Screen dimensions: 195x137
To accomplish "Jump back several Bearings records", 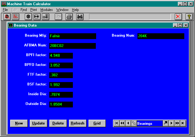I will [x=122, y=123].
